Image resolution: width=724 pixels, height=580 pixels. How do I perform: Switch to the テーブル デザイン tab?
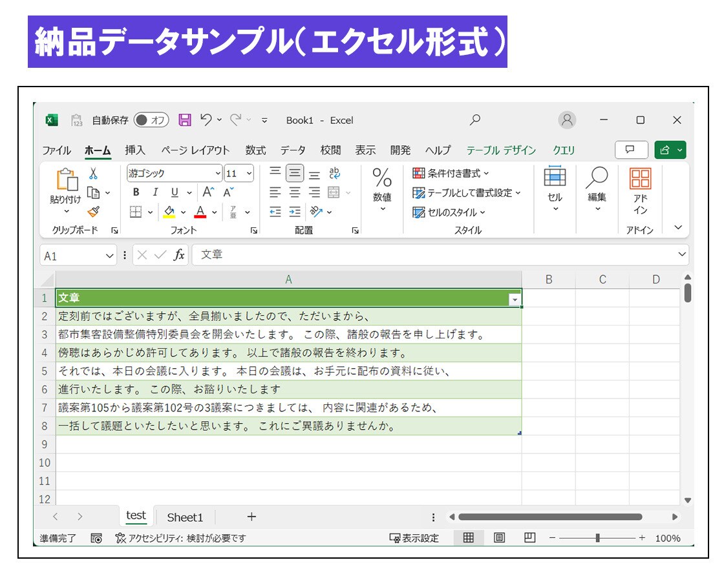(x=501, y=150)
